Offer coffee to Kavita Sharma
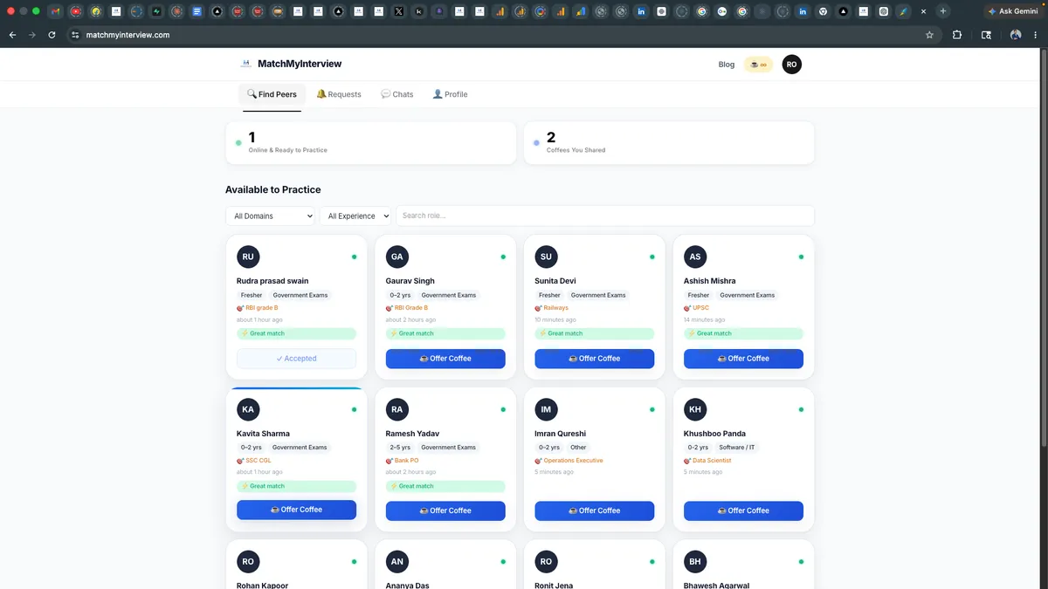The width and height of the screenshot is (1048, 589). 296,510
